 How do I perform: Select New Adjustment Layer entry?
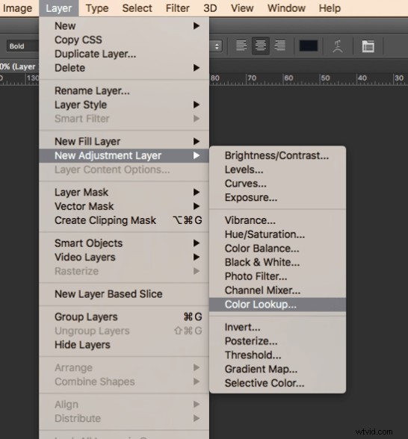pyautogui.click(x=124, y=155)
